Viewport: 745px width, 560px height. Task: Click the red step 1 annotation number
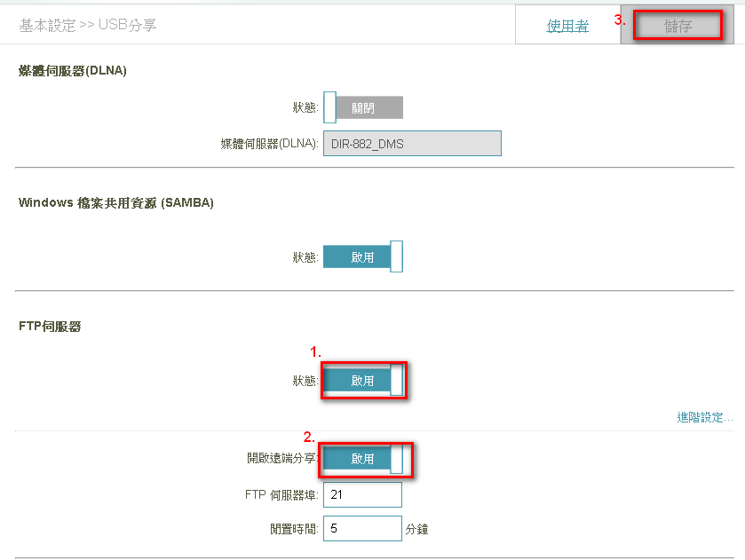point(314,352)
